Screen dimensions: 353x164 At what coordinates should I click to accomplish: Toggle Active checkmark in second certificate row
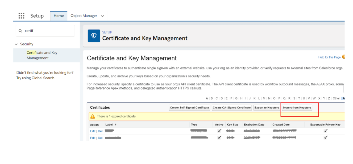(219, 138)
